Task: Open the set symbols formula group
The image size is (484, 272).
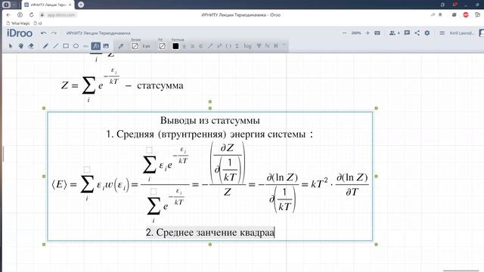Action: click(200, 46)
